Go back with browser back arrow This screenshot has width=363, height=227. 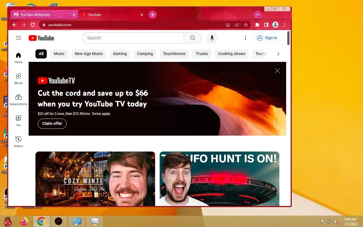14,25
